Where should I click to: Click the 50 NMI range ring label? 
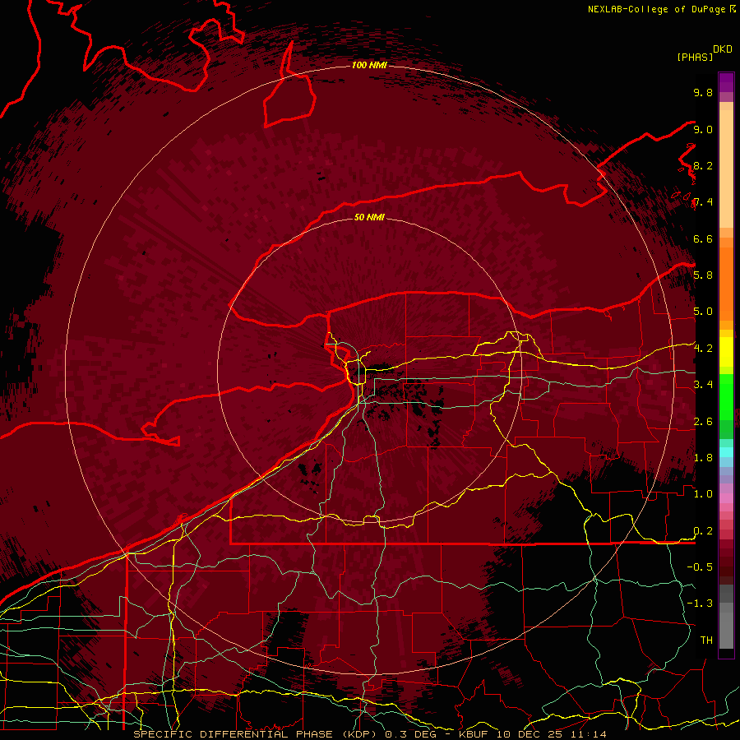click(x=369, y=218)
